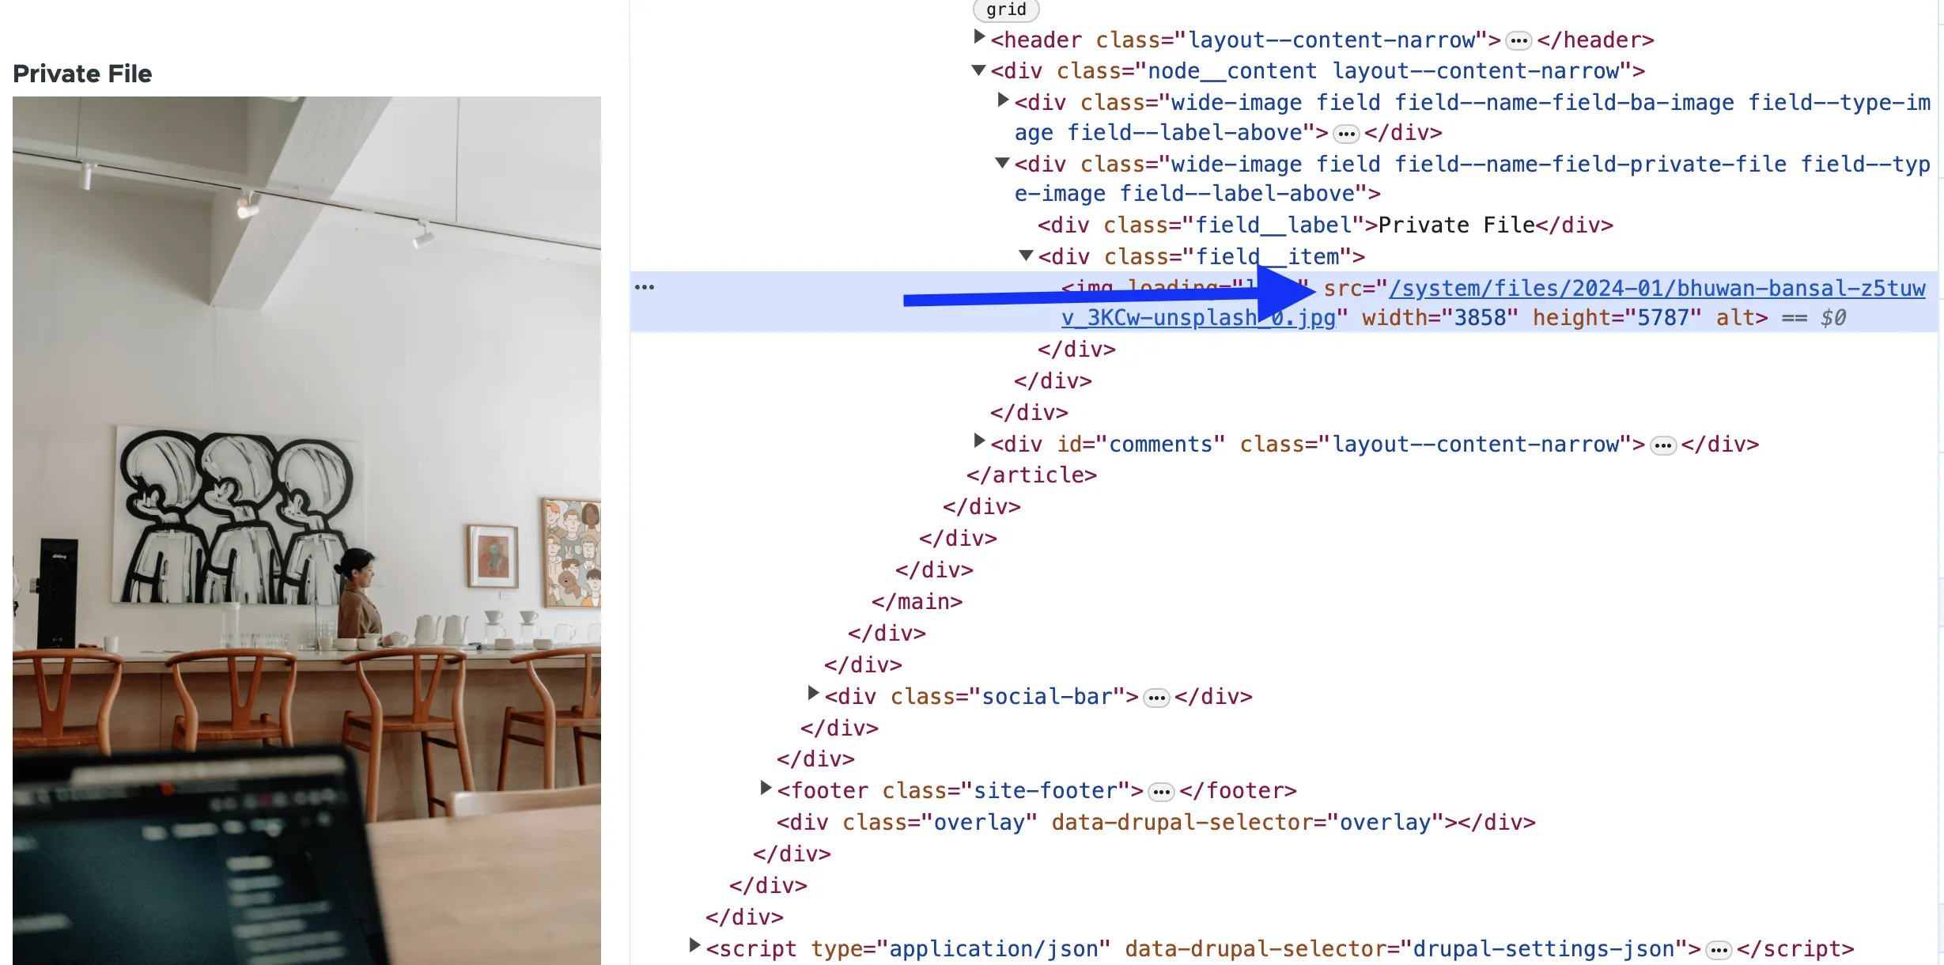The height and width of the screenshot is (965, 1944).
Task: Collapse the field__item div
Action: (1027, 255)
